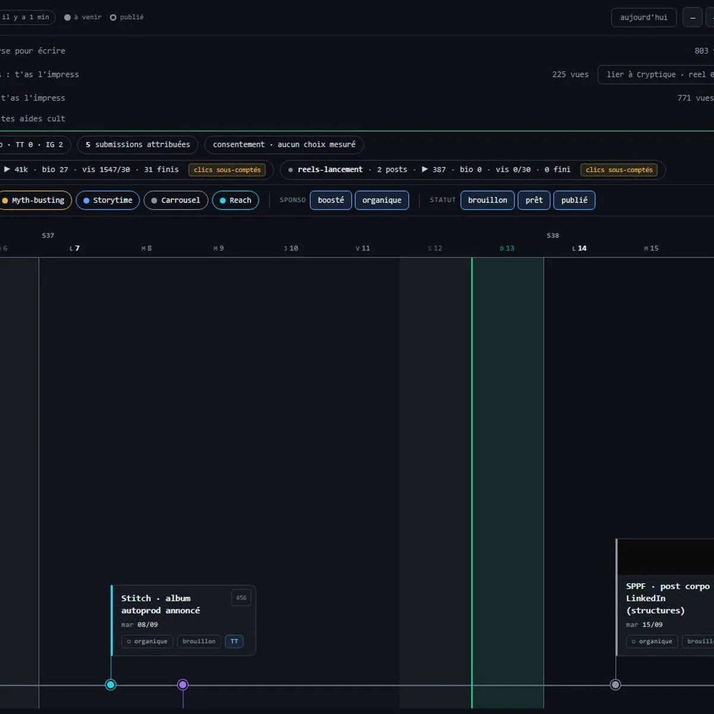This screenshot has height=714, width=714.
Task: Click the play icon beside 41k
Action: pyautogui.click(x=7, y=170)
